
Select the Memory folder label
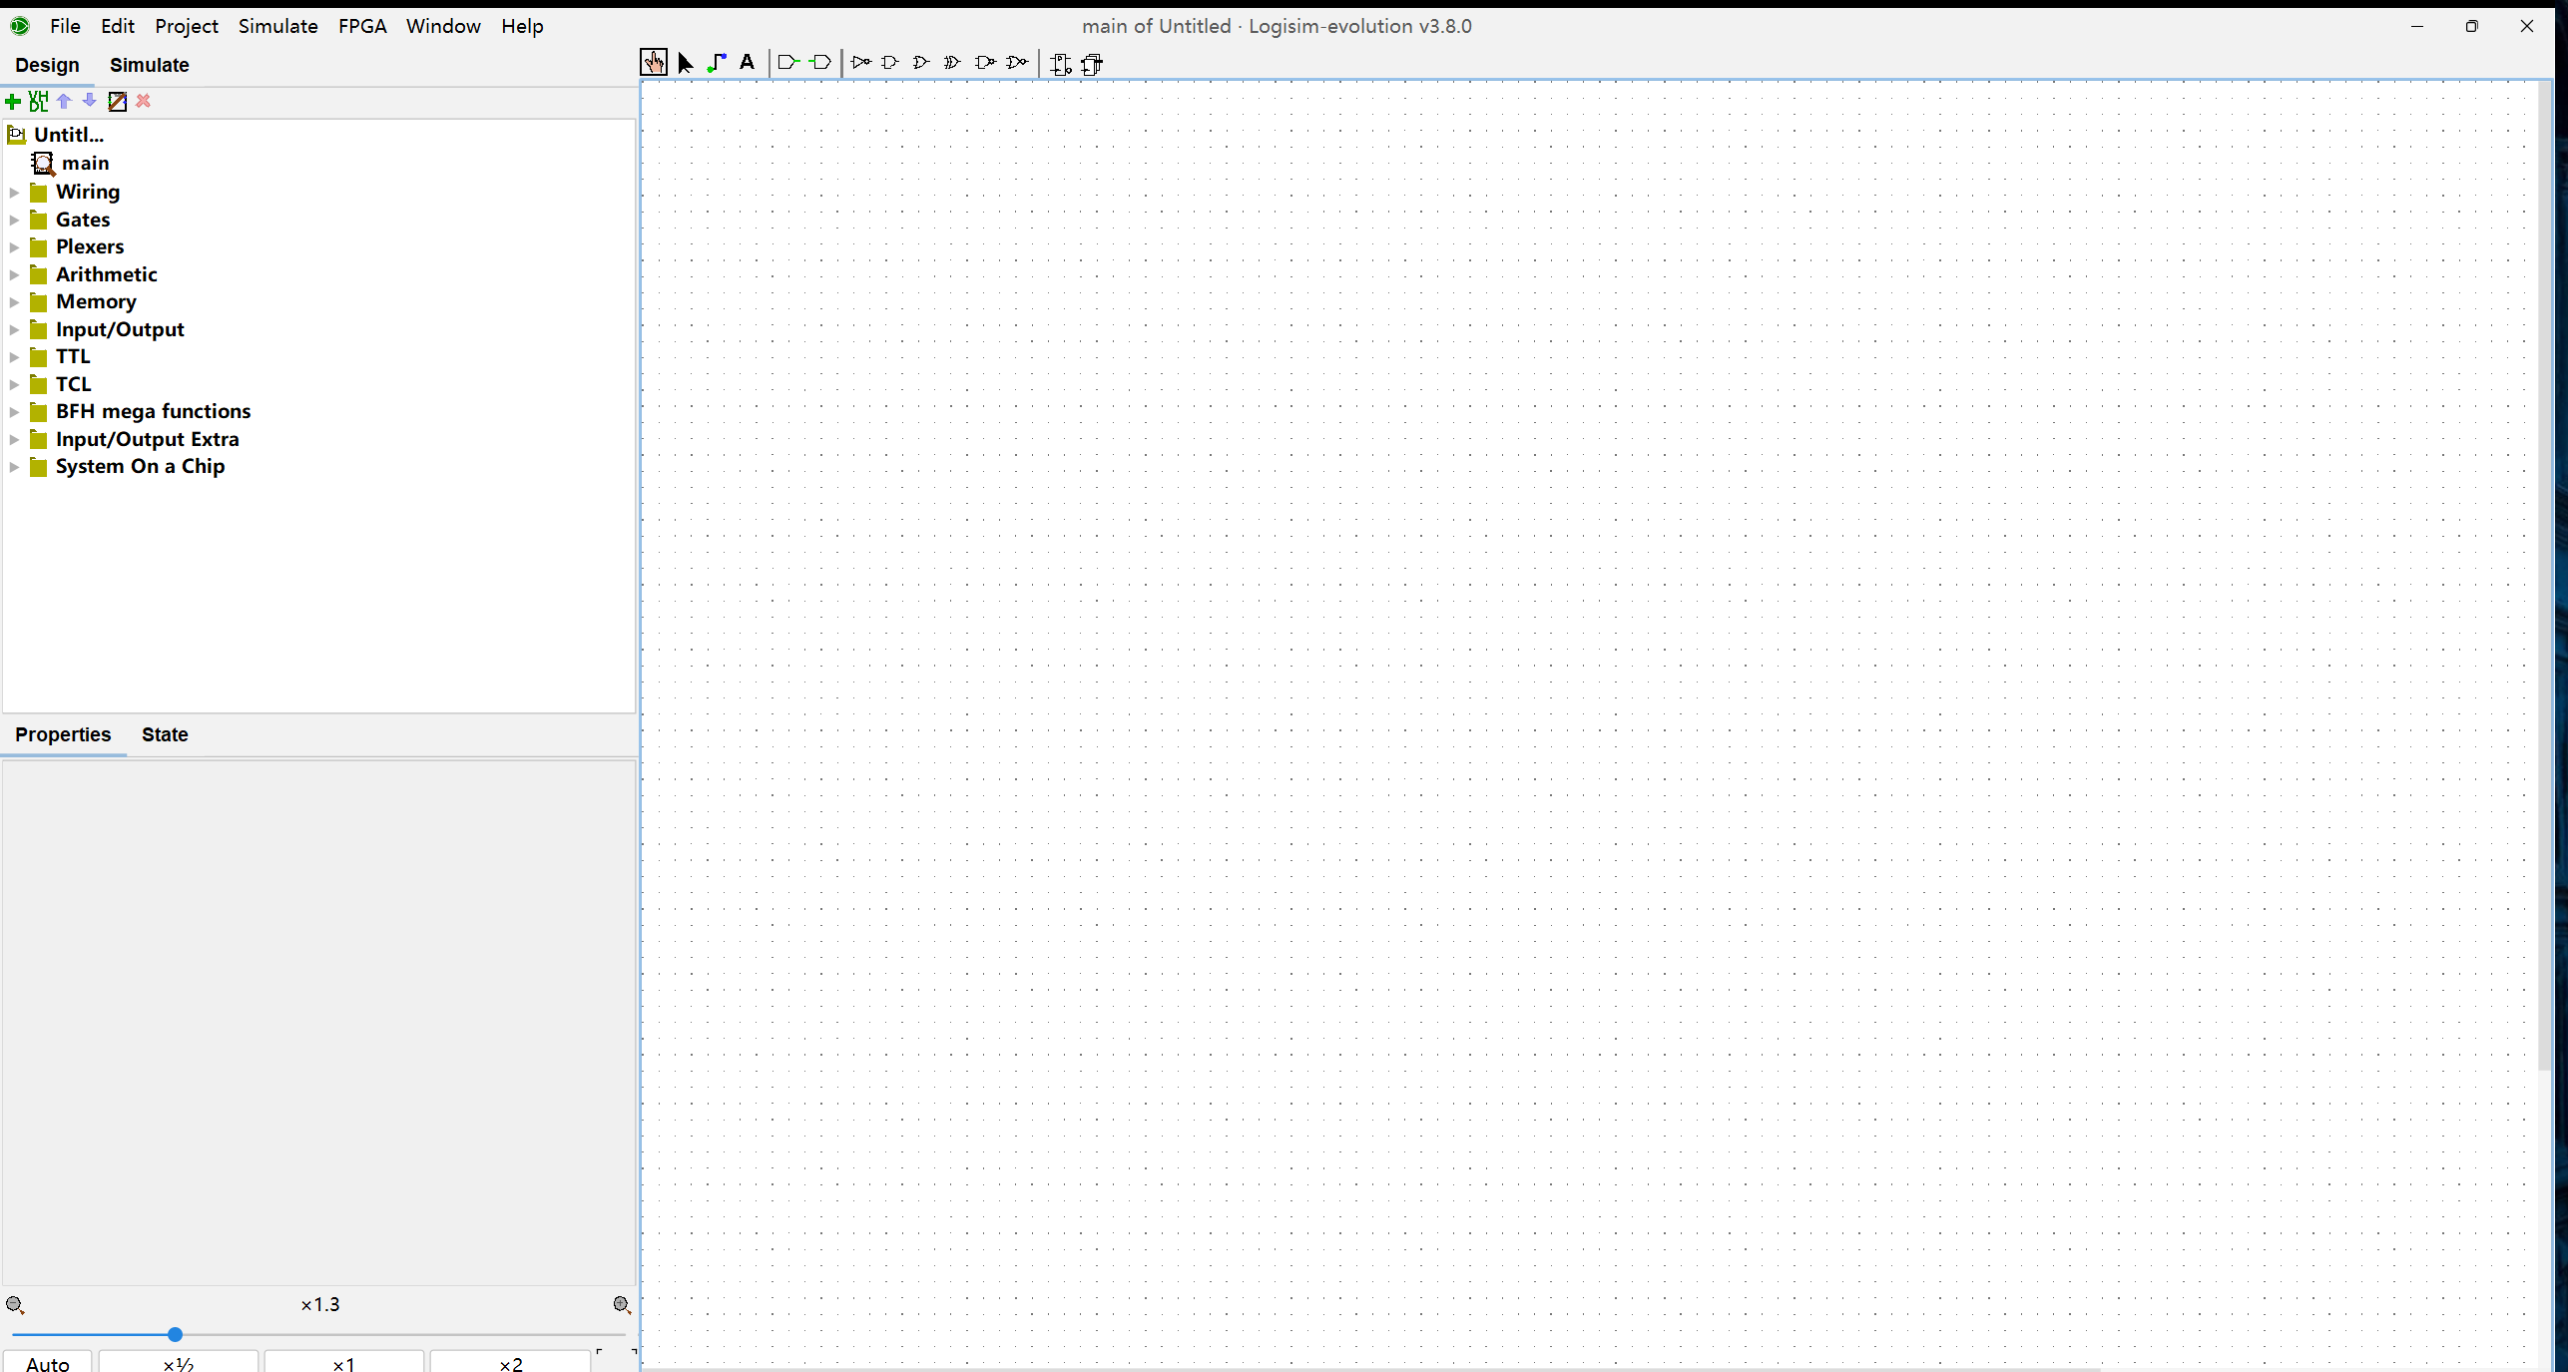coord(96,301)
